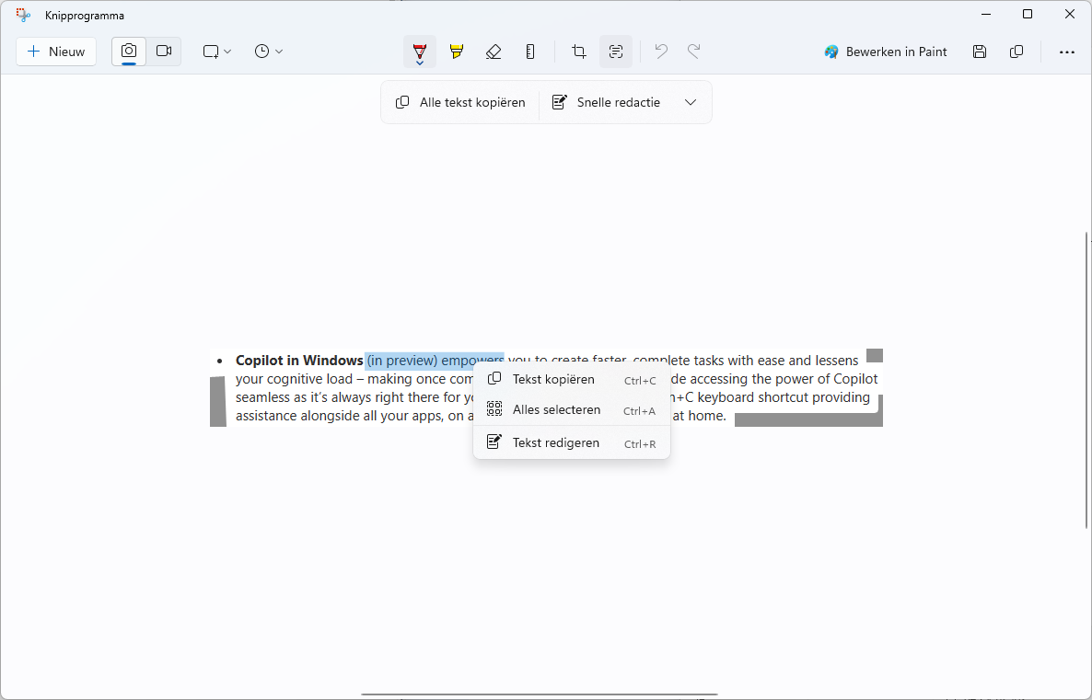Open image via Bewerken in Paint
Viewport: 1092px width, 700px height.
885,52
